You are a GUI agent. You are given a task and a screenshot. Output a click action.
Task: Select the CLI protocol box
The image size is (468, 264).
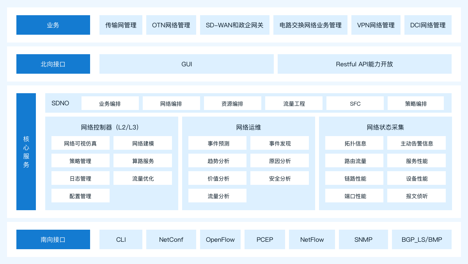coord(121,239)
